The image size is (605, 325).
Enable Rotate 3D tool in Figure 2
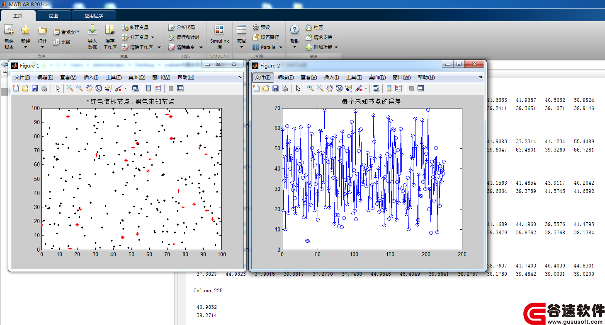click(339, 88)
